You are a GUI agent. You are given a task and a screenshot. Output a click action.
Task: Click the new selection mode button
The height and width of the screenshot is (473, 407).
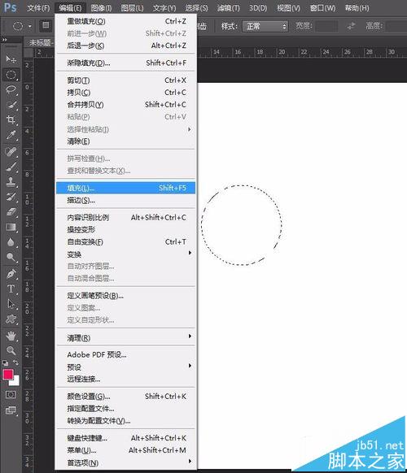coord(46,25)
